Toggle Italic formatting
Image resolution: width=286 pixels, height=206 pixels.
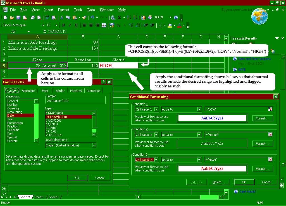pyautogui.click(x=70, y=25)
